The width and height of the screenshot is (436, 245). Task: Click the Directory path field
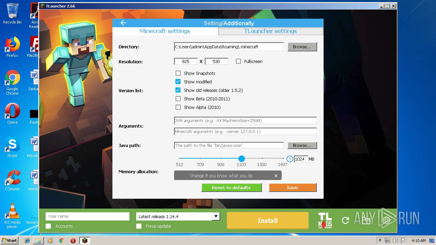229,47
